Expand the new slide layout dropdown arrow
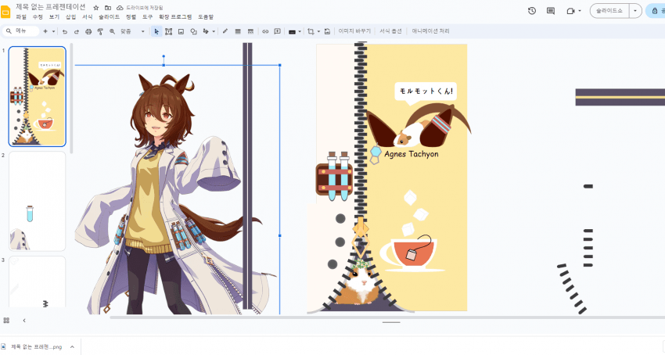Image resolution: width=665 pixels, height=355 pixels. tap(53, 31)
